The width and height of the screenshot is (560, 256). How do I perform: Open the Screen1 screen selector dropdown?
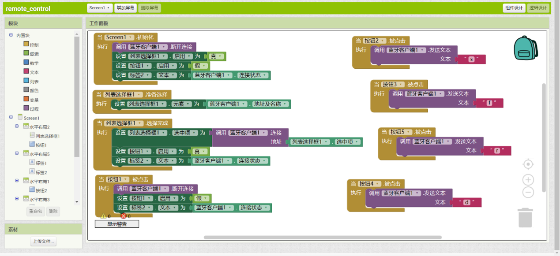click(99, 8)
